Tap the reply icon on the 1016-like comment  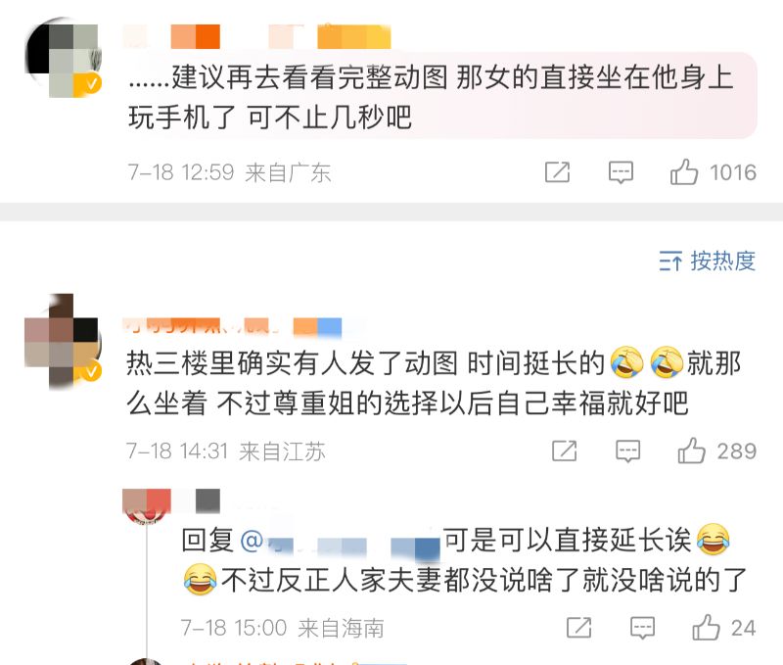621,172
